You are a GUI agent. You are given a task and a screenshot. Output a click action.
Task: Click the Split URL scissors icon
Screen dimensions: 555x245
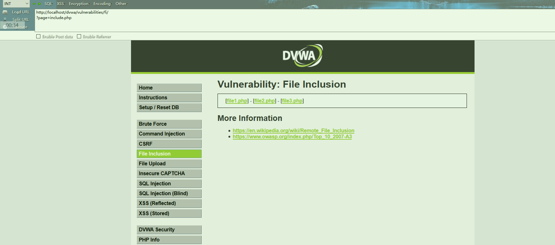pos(5,19)
